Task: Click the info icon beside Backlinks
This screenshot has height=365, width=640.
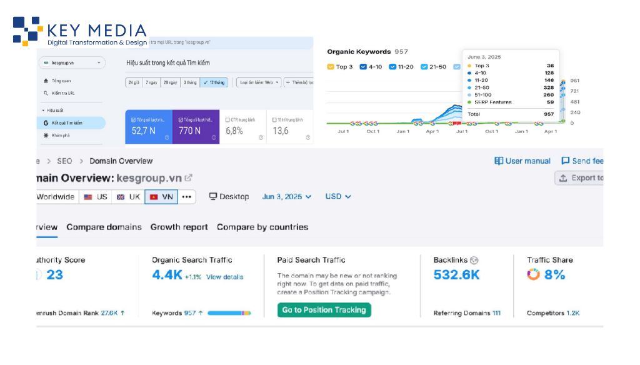Action: point(474,260)
